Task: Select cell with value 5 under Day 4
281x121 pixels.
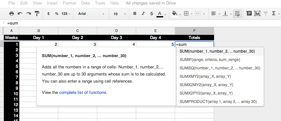Action: (155, 44)
